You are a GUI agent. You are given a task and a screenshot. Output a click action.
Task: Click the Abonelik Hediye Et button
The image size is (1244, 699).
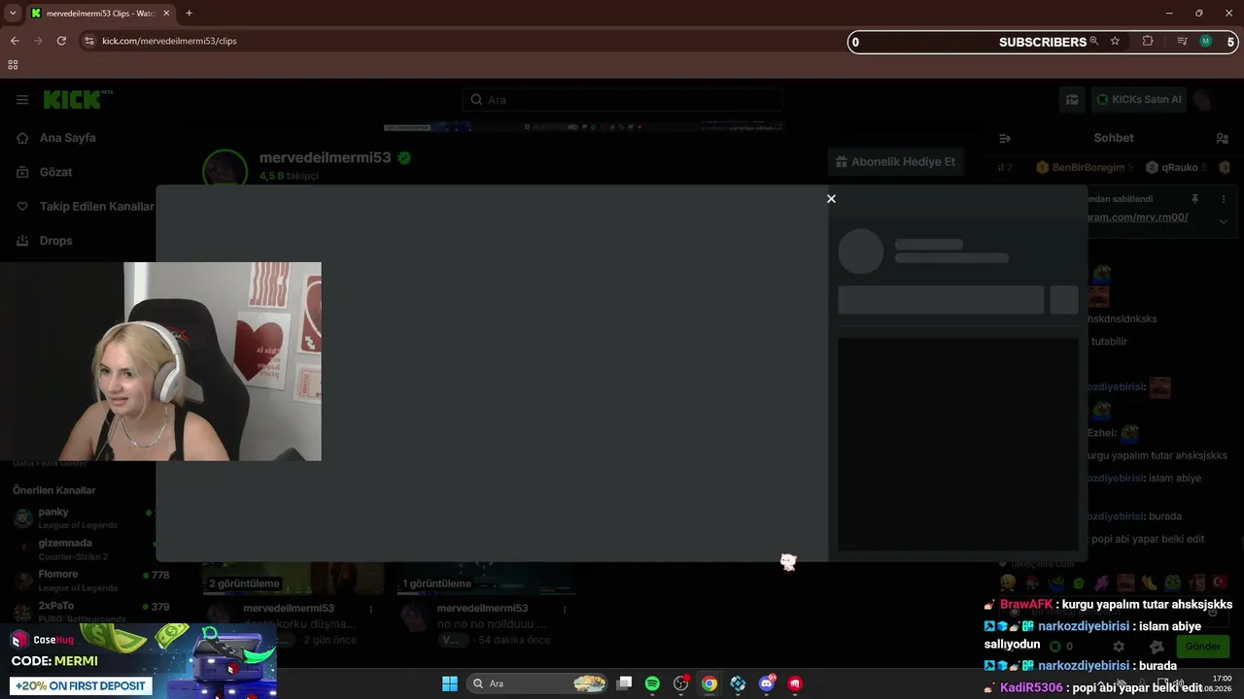[x=895, y=162]
